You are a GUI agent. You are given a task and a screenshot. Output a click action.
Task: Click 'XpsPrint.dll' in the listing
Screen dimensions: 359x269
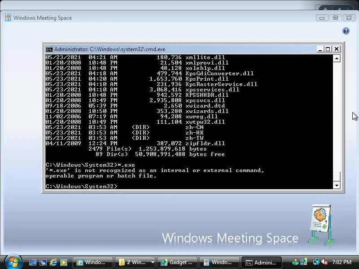(x=207, y=79)
